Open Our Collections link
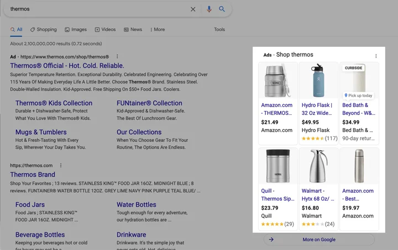Screen dimensions: 398x250 click(x=139, y=132)
